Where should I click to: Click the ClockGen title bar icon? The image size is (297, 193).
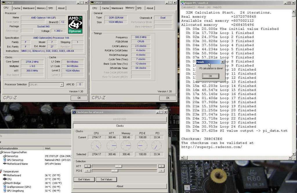coord(74,112)
